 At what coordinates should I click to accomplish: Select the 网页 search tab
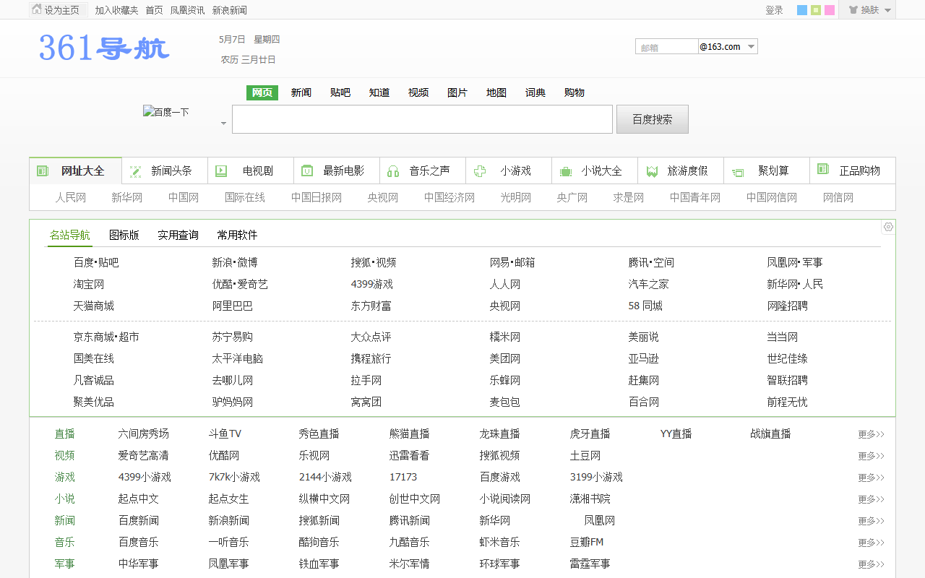(262, 92)
